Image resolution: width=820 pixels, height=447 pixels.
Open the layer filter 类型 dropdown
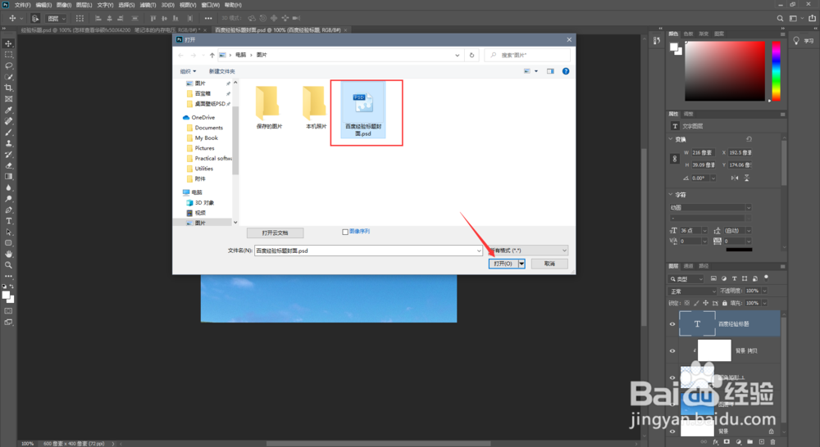[686, 279]
